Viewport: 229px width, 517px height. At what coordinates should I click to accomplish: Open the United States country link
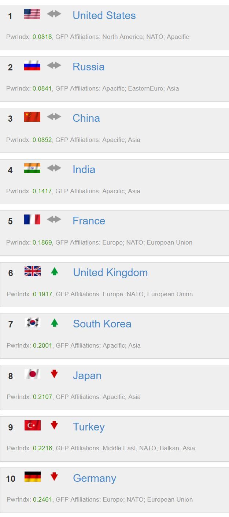pyautogui.click(x=104, y=15)
